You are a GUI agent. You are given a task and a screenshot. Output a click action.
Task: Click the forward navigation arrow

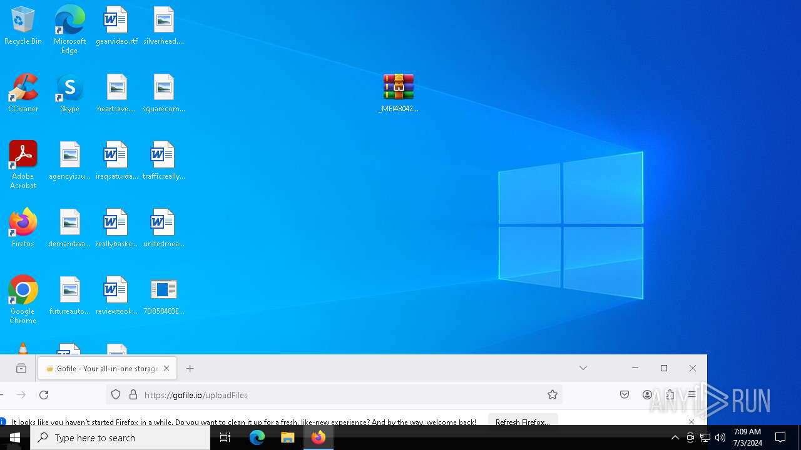21,395
